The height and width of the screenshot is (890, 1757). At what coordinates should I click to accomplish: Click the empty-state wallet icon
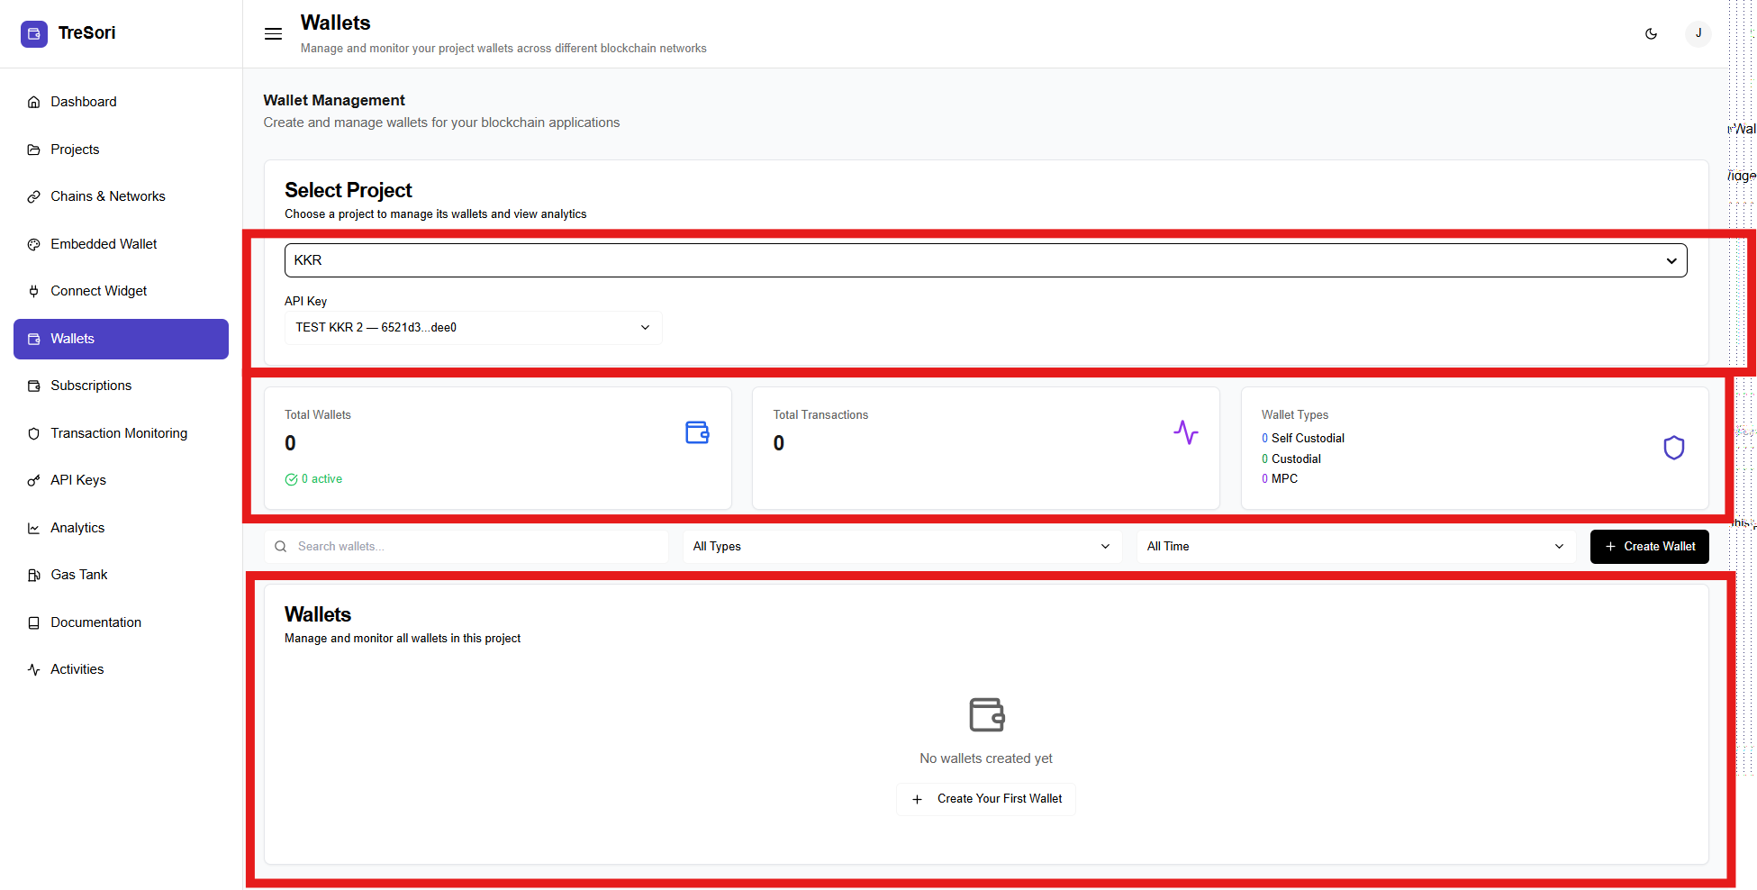tap(986, 714)
